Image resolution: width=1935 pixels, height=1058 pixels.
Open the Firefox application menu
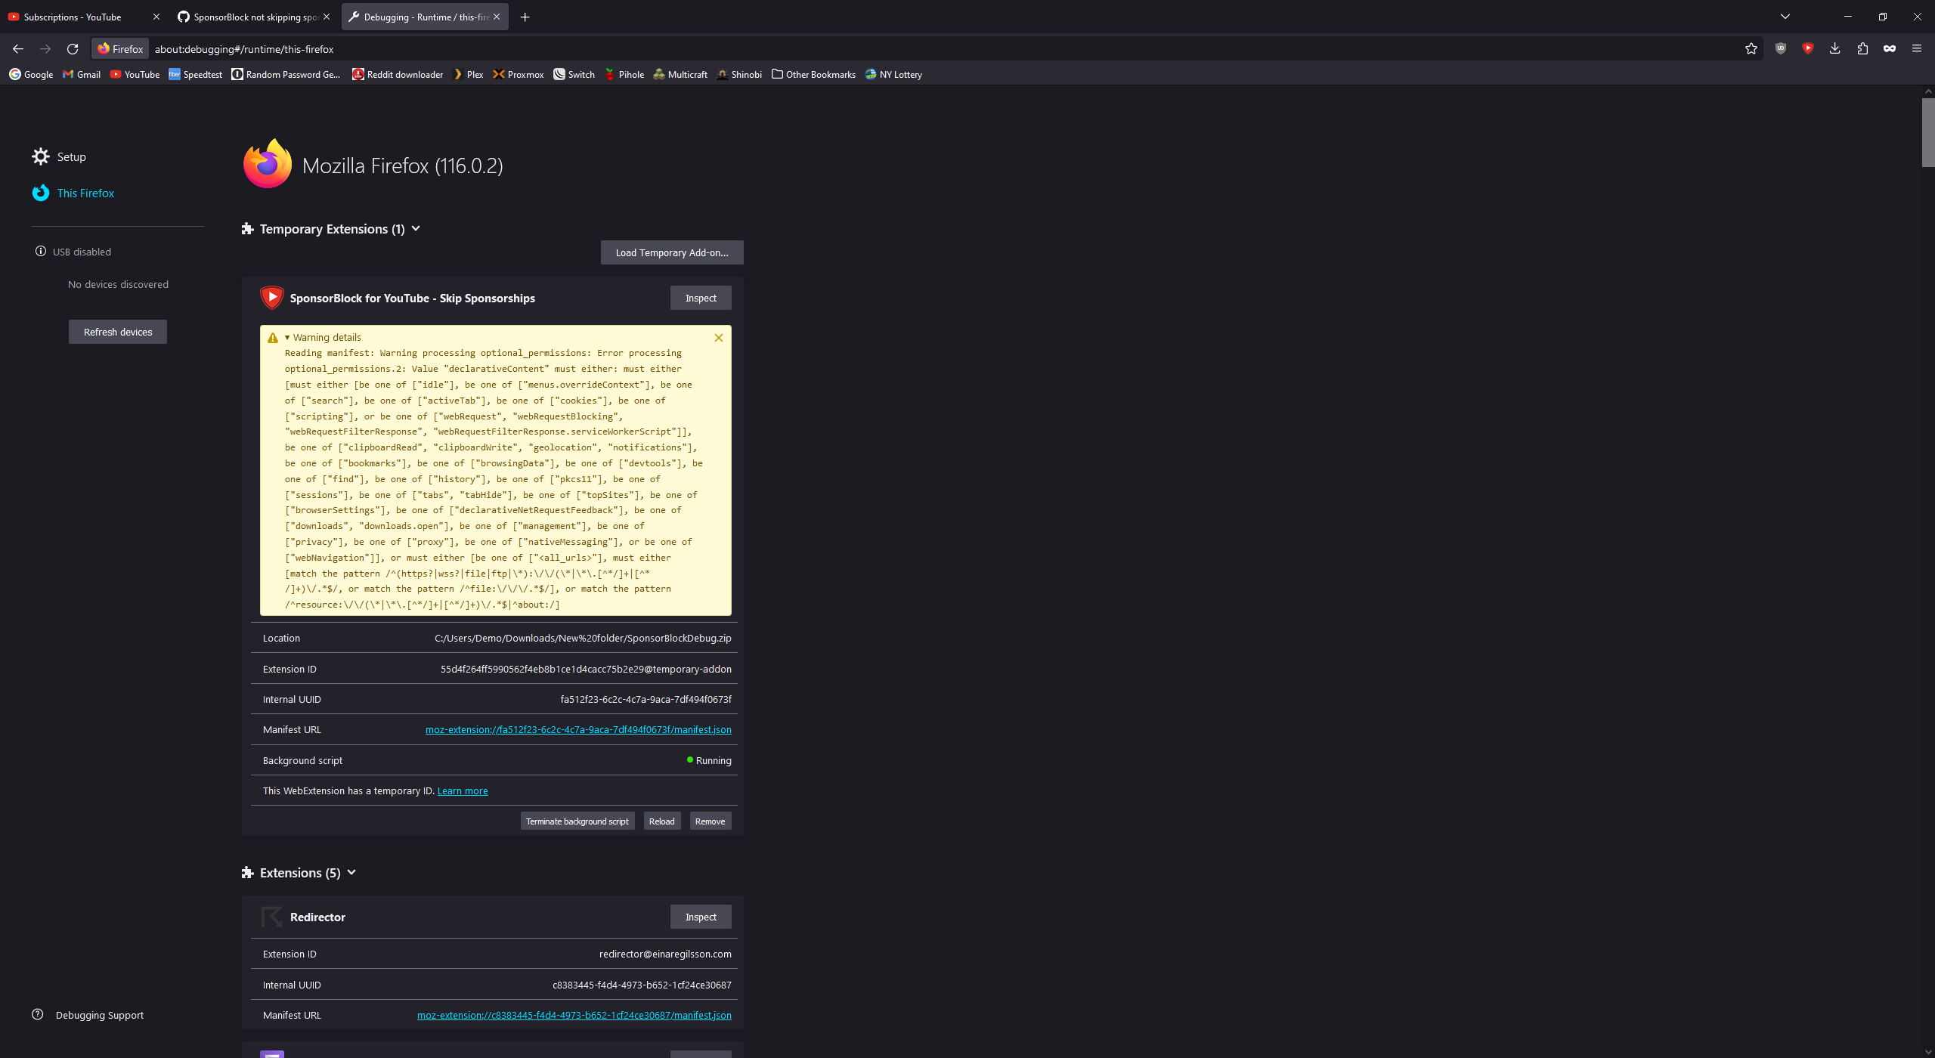1917,48
